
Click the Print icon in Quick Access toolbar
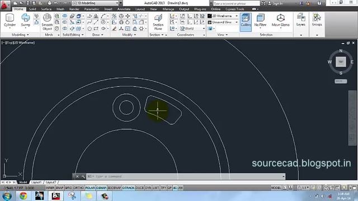pos(49,3)
